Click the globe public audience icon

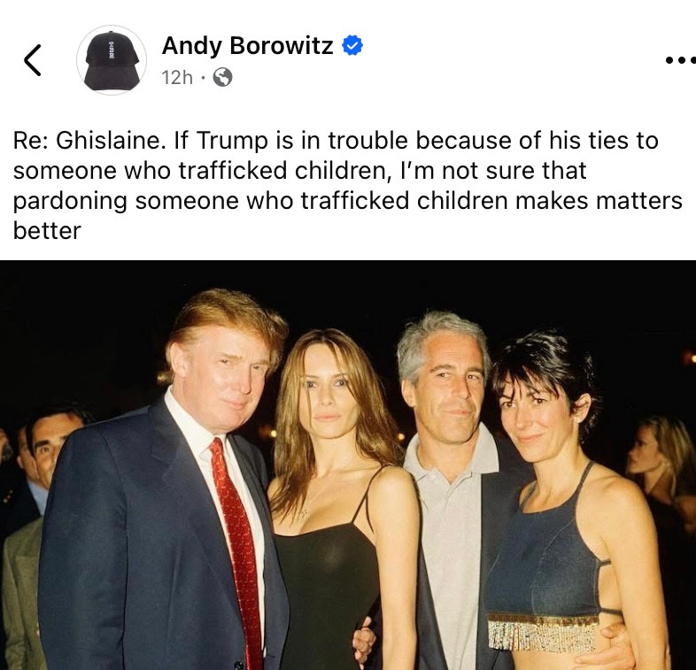coord(222,77)
